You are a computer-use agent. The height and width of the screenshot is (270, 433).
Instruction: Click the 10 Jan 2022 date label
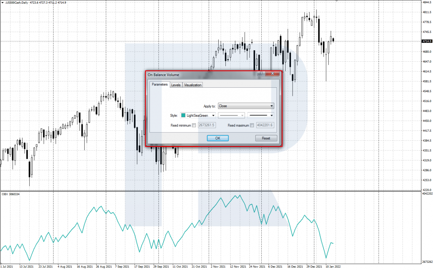(333, 266)
